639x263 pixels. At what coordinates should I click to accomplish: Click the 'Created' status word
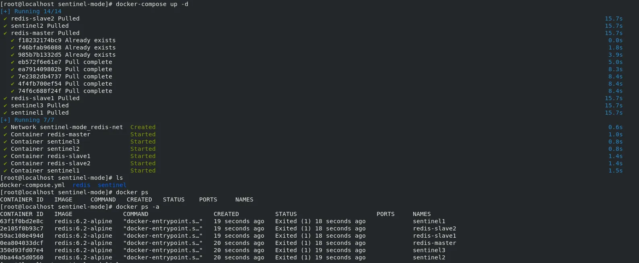(x=143, y=127)
